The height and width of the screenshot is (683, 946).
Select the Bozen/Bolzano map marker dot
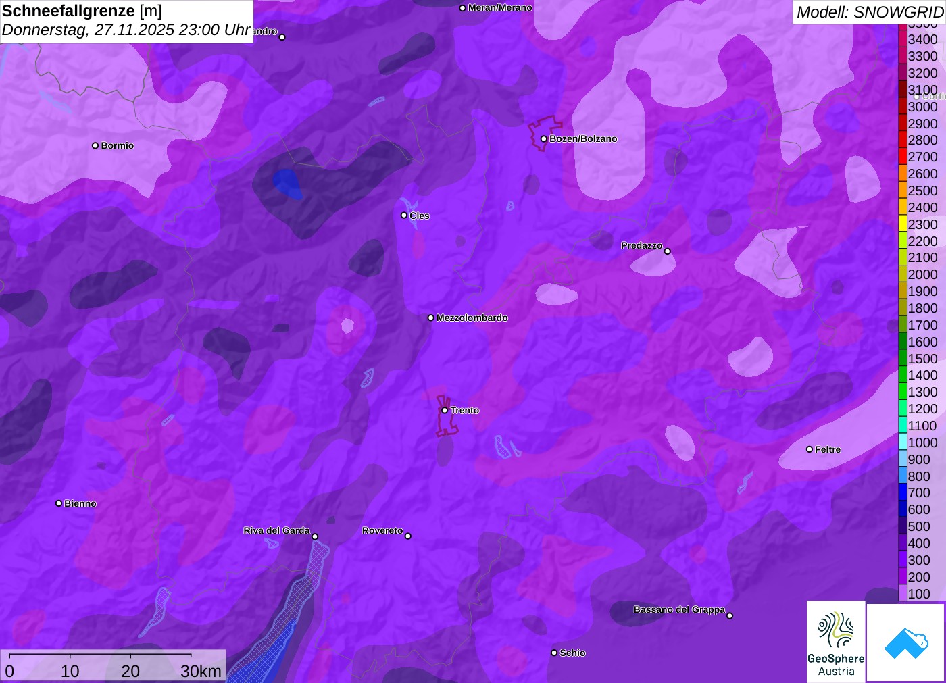(x=543, y=138)
